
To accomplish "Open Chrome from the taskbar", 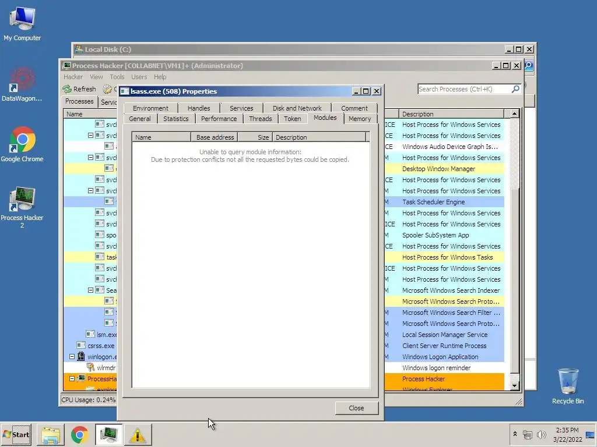I will click(x=79, y=434).
